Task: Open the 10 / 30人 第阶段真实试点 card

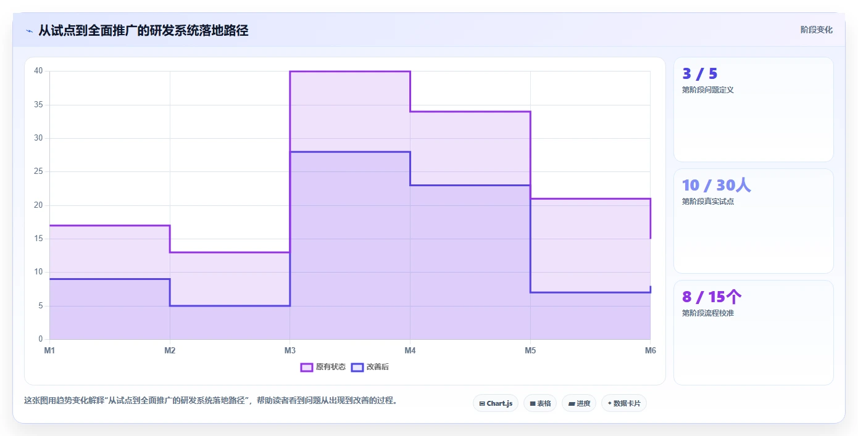Action: (753, 221)
